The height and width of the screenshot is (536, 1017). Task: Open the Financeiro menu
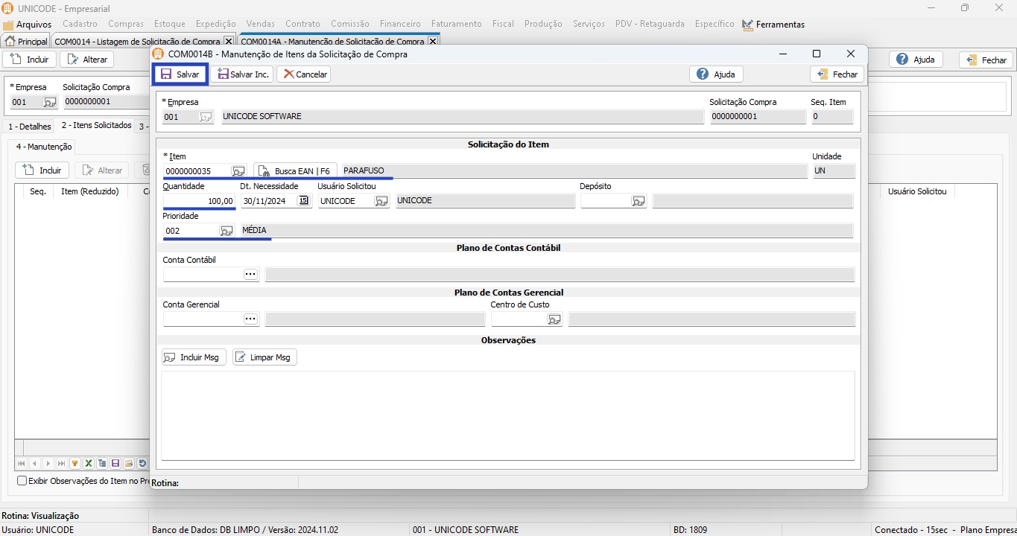(x=399, y=24)
